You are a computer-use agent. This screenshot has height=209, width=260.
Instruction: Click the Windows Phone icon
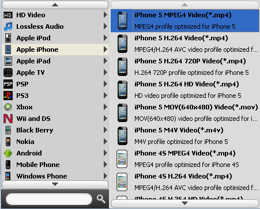pos(8,176)
